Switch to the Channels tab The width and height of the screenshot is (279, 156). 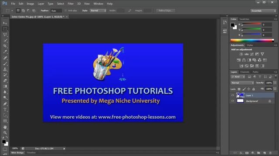click(245, 72)
